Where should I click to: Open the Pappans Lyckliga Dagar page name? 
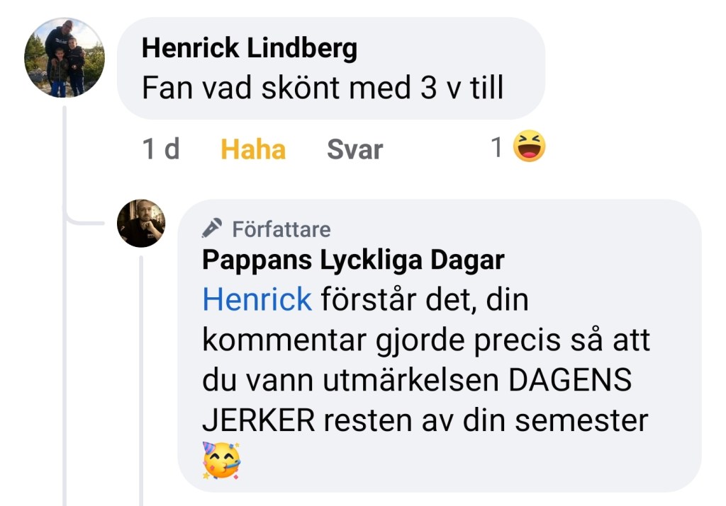click(x=353, y=260)
